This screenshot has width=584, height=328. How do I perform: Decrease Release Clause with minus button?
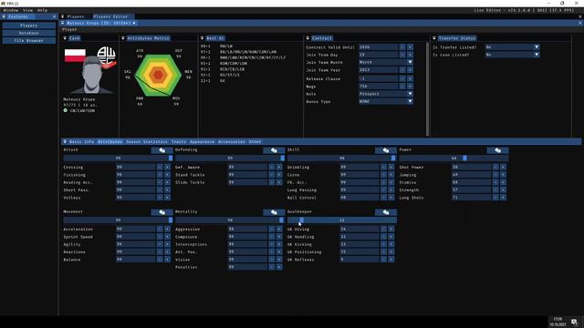point(402,79)
